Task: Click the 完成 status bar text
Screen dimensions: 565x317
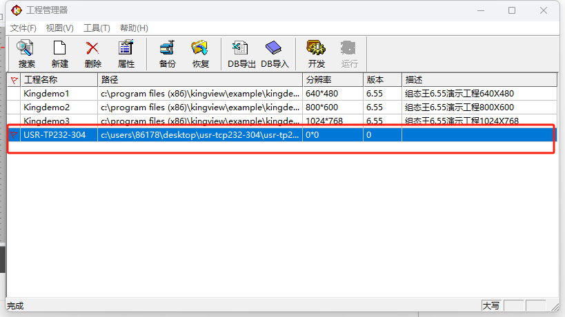Action: (x=15, y=306)
